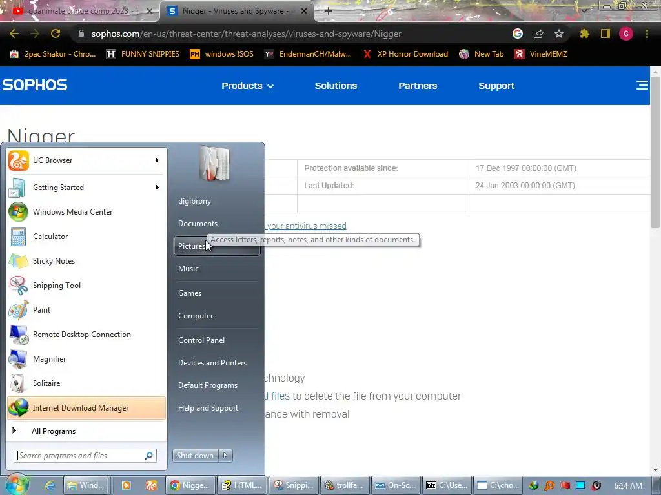Open the Calculator app
Viewport: 661px width, 495px height.
pos(86,236)
